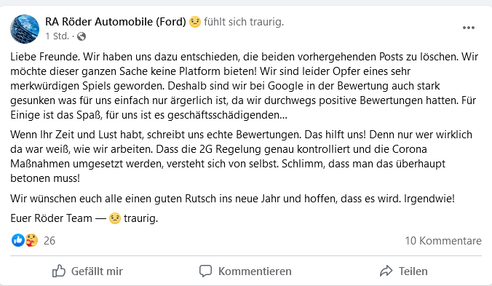
Task: Click the speech bubble comment icon
Action: pyautogui.click(x=205, y=271)
